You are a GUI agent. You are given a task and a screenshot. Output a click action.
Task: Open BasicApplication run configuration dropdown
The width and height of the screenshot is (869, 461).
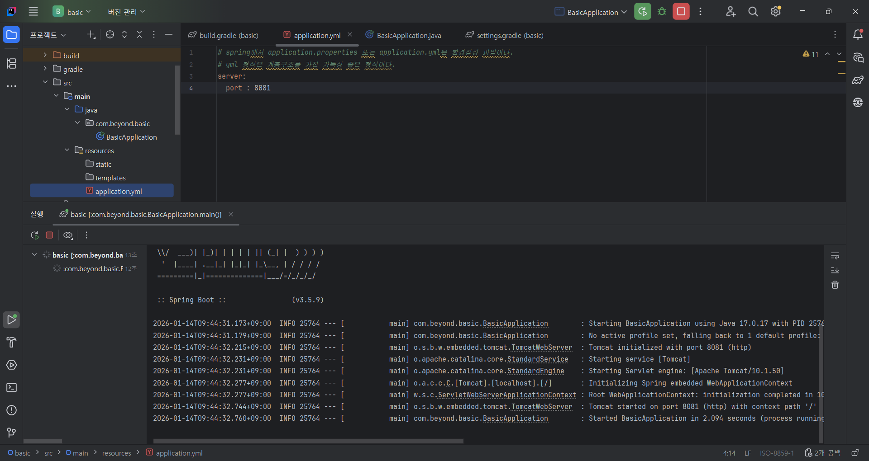[x=591, y=12]
